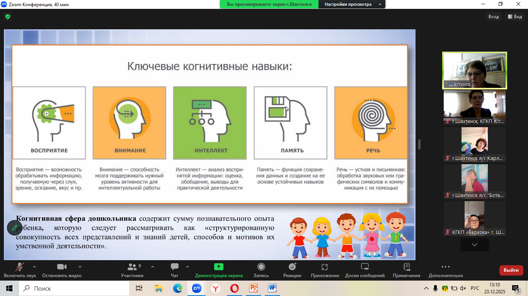Open the Chat (Чат) panel

[175, 267]
